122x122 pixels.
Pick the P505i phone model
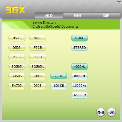[38, 57]
